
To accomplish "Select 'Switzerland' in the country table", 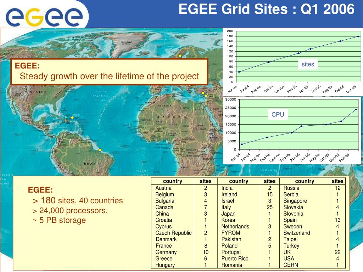I will tap(297, 233).
